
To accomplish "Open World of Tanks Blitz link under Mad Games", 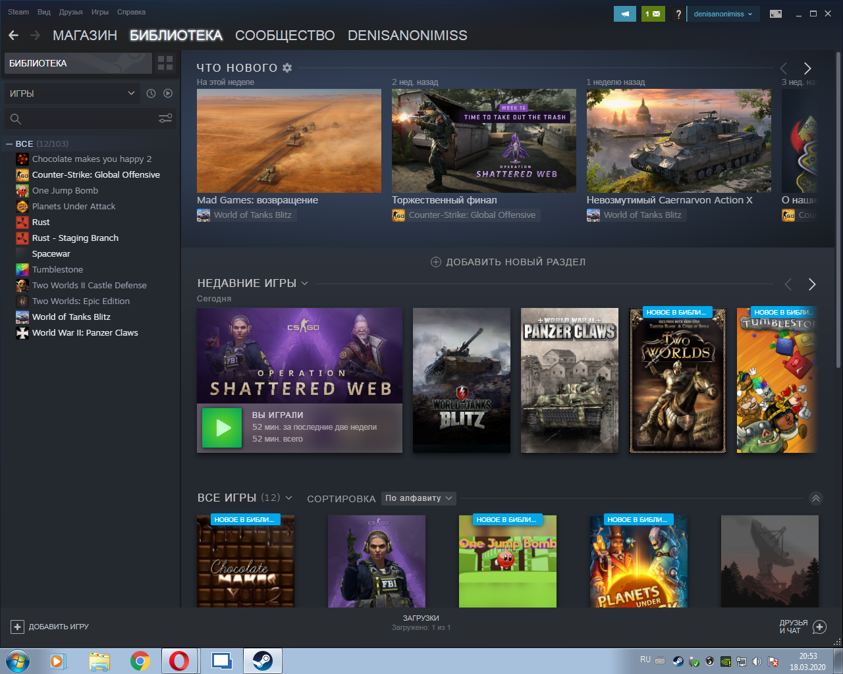I will [x=246, y=215].
